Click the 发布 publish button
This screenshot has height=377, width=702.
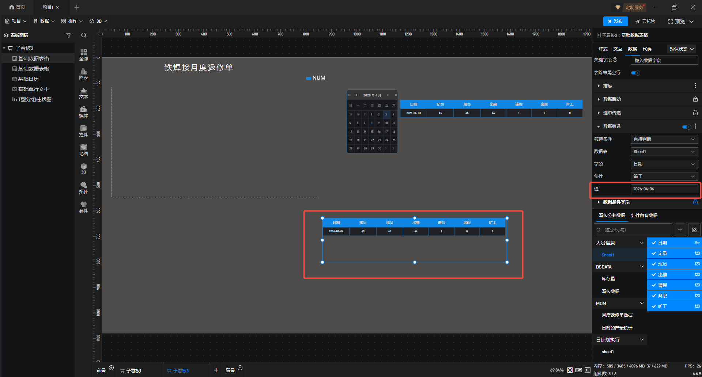point(615,21)
